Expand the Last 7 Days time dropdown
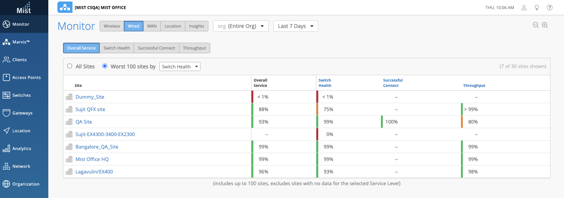 point(296,26)
